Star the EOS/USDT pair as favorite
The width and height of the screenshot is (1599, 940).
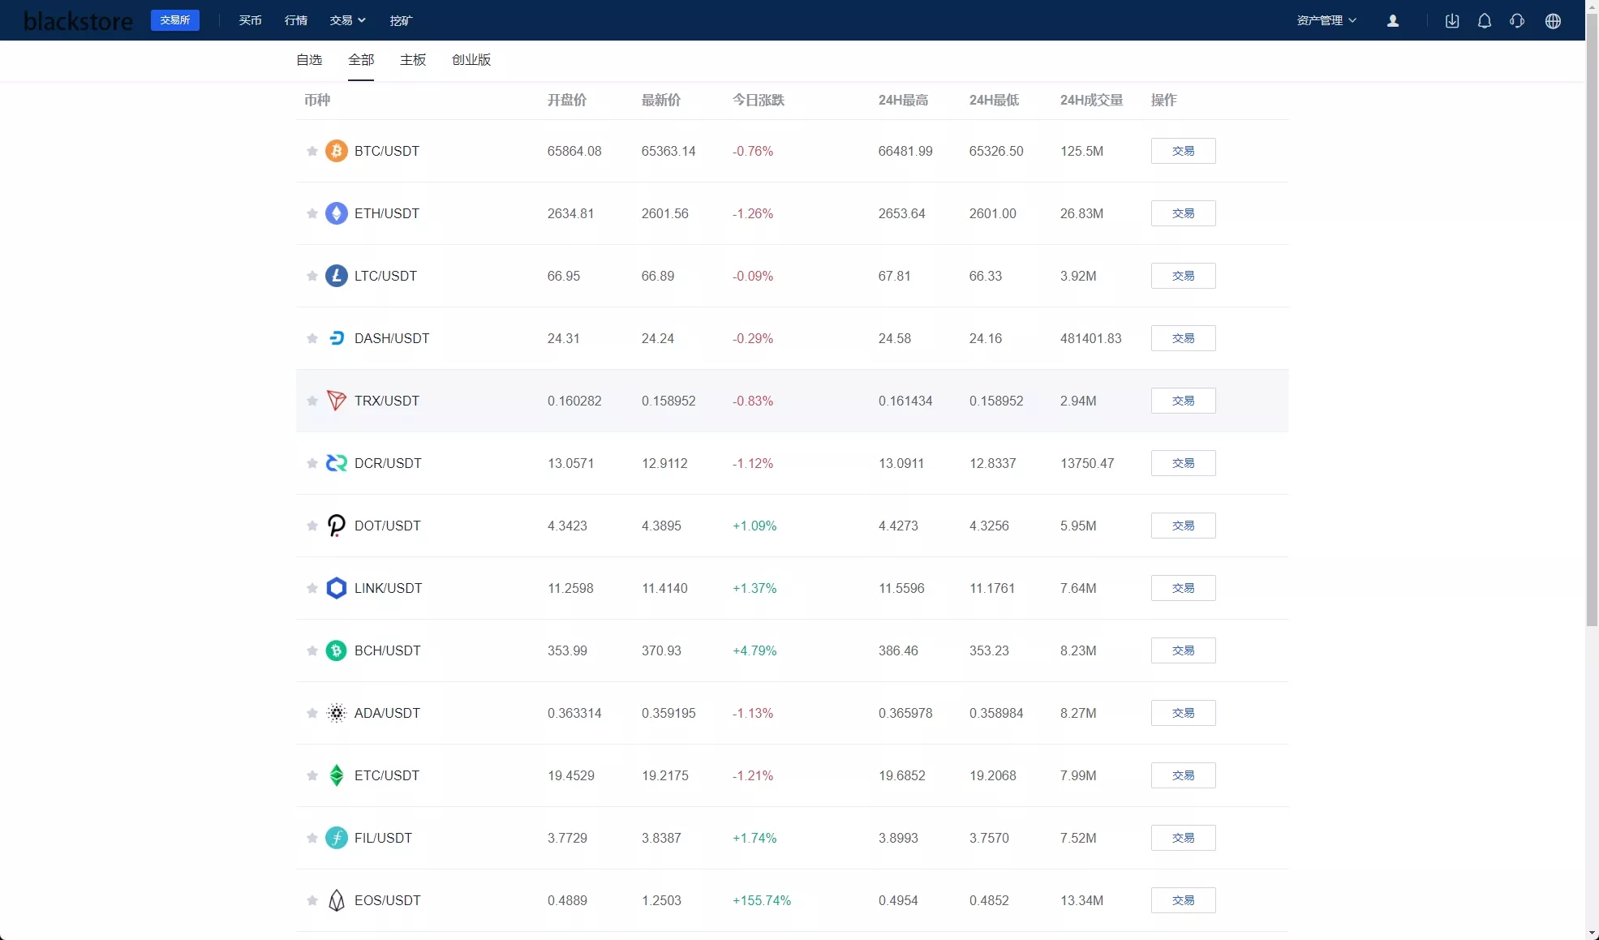pos(312,900)
